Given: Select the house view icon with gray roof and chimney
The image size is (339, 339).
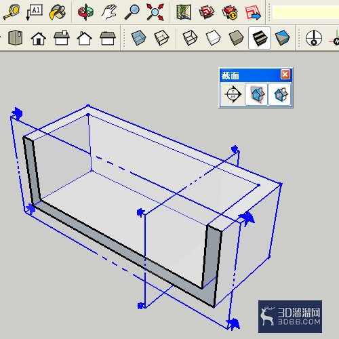Looking at the screenshot, I should (x=62, y=37).
